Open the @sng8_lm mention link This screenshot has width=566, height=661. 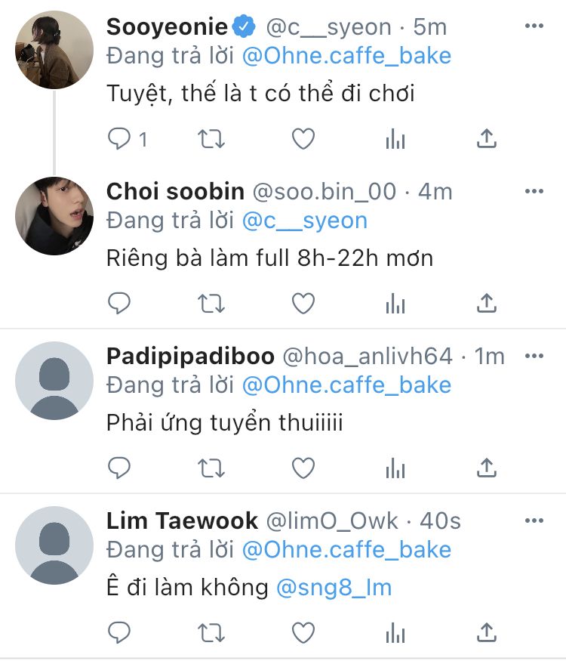[x=334, y=588]
